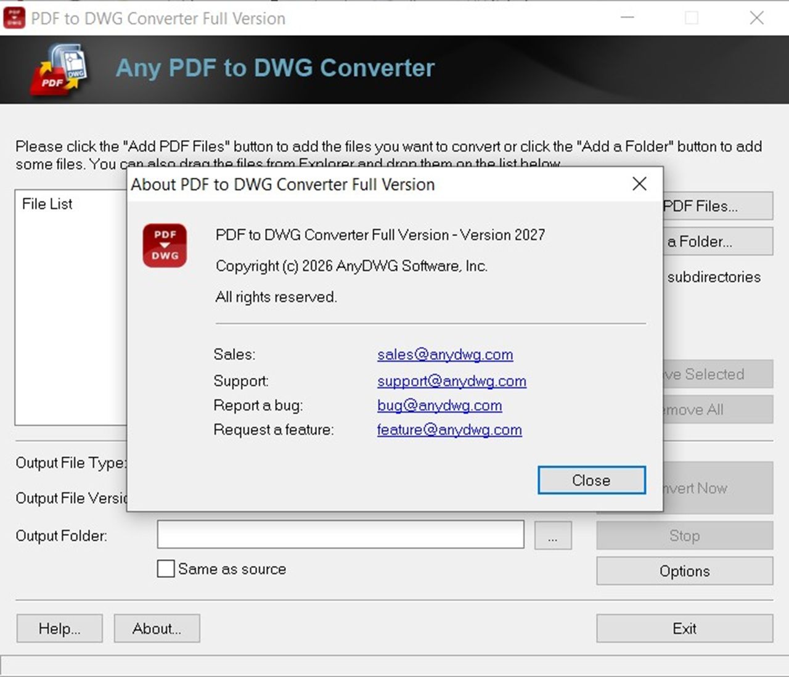Click the Add a Folder button

(718, 241)
